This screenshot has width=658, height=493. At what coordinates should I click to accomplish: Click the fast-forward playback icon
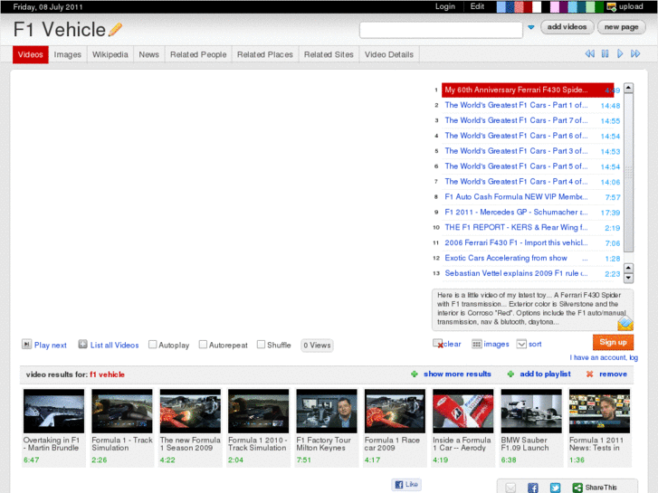tap(635, 53)
